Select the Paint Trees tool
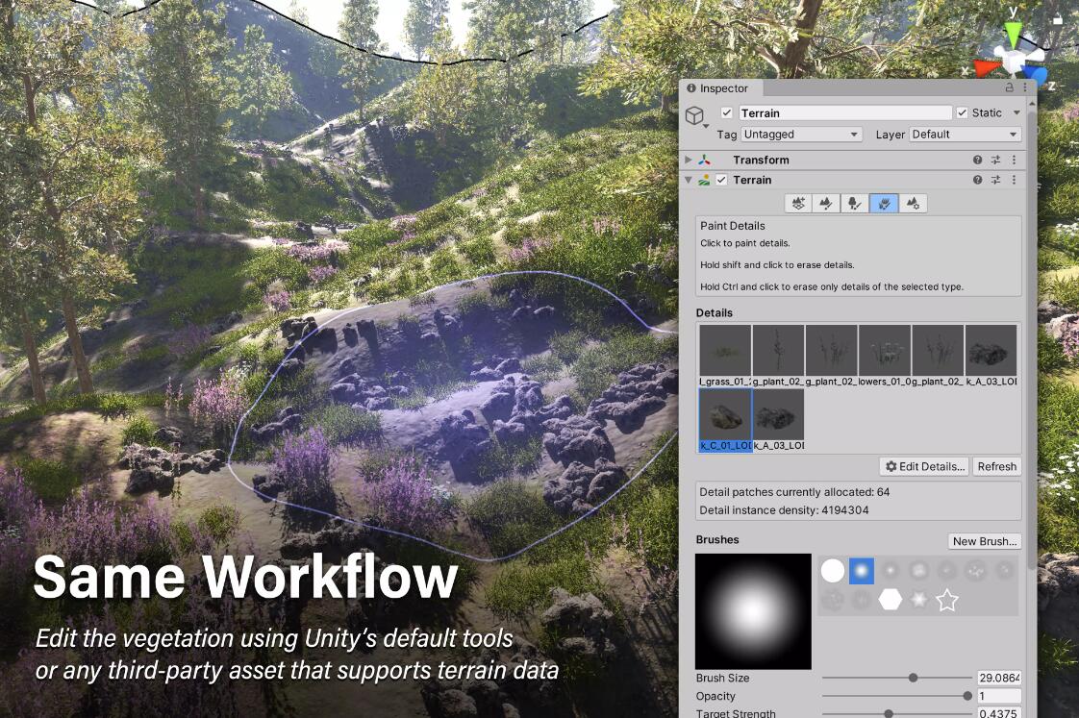This screenshot has width=1079, height=718. pyautogui.click(x=855, y=204)
